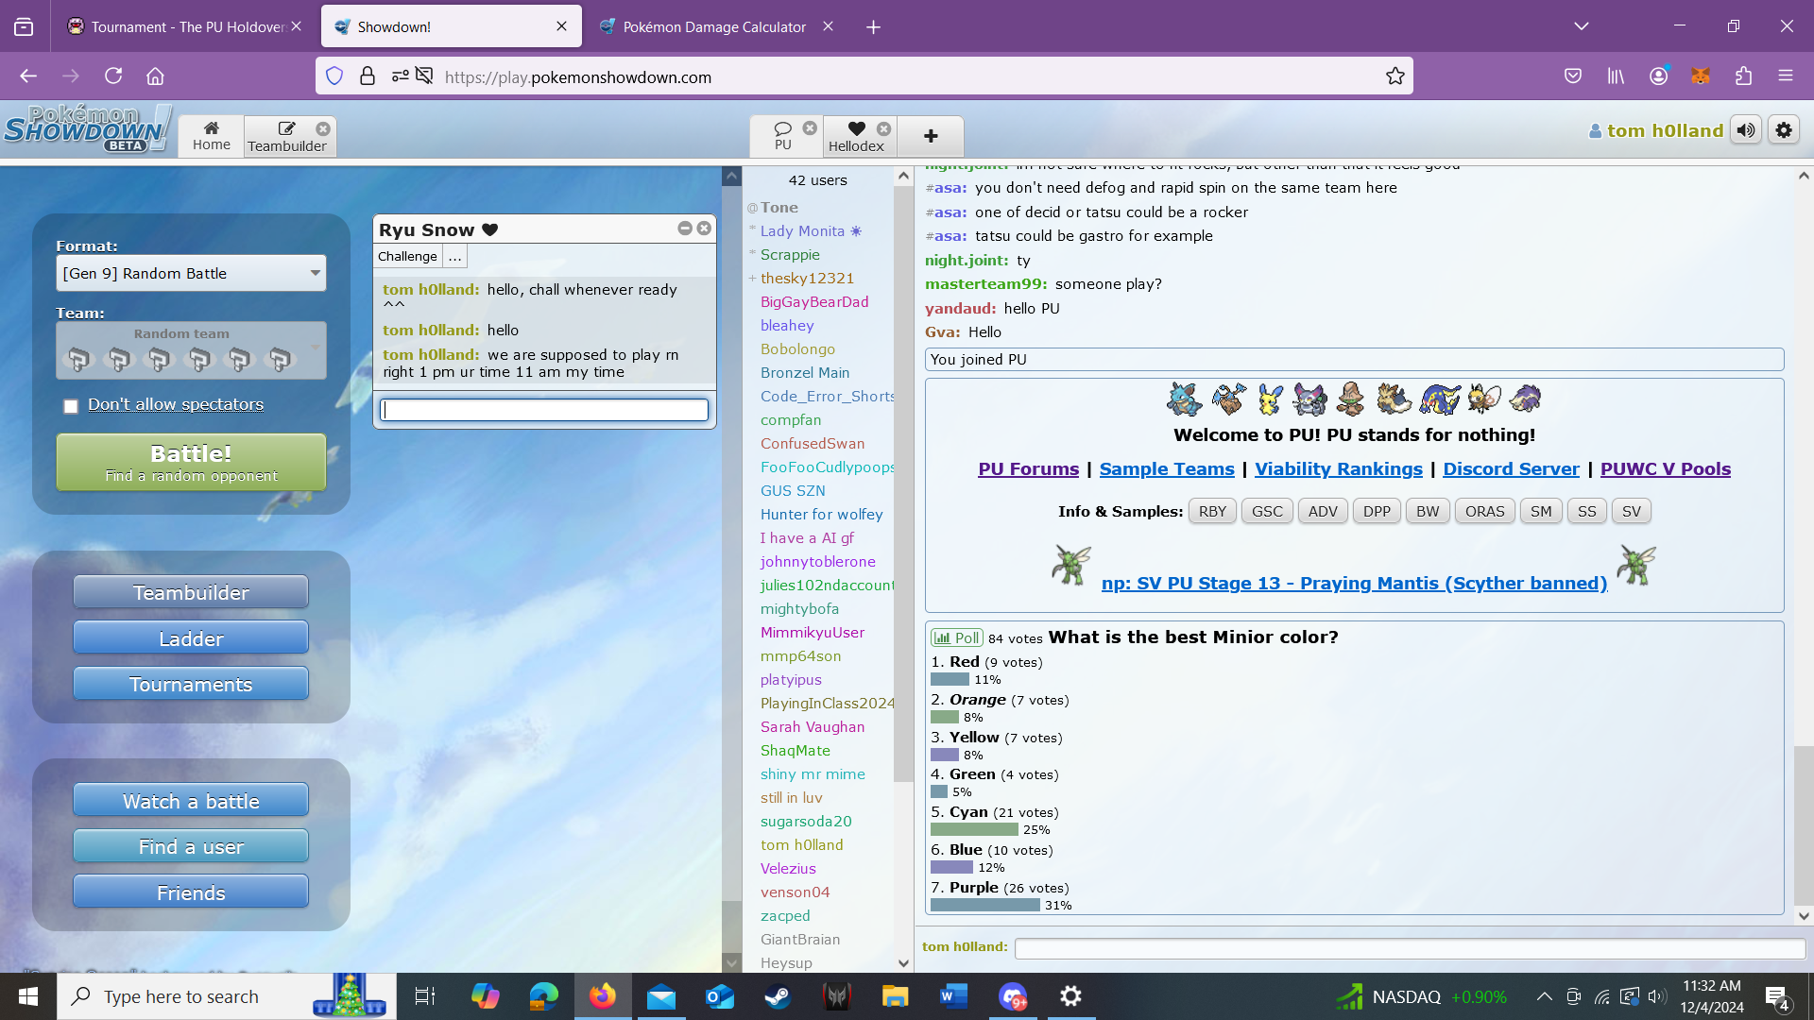1814x1020 pixels.
Task: Switch to the Hellodex room tab
Action: click(856, 136)
